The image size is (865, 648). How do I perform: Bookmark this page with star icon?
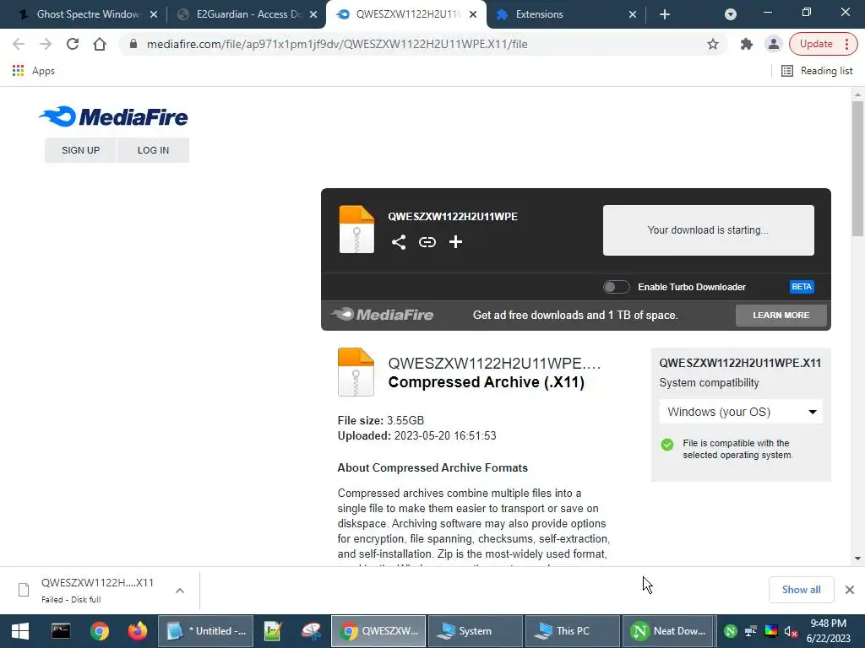point(713,44)
